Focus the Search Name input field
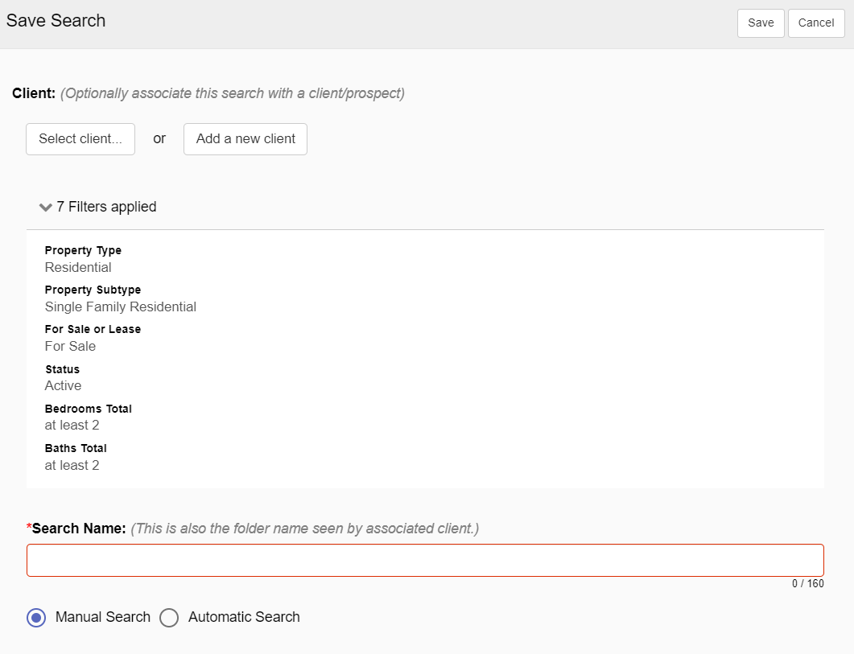 tap(425, 560)
